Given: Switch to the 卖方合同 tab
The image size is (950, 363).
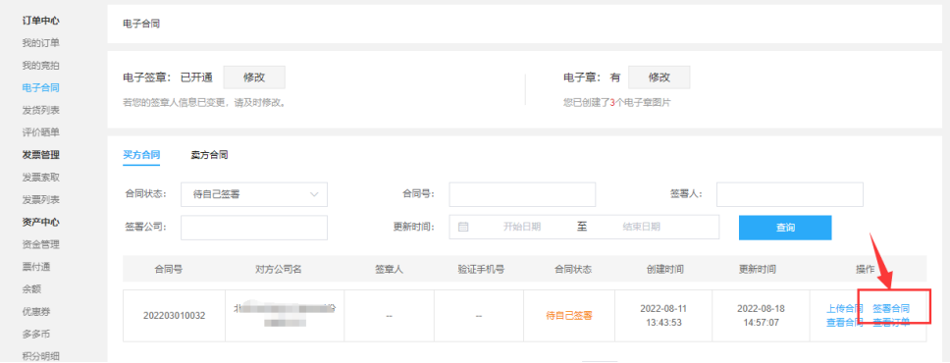Looking at the screenshot, I should [210, 155].
